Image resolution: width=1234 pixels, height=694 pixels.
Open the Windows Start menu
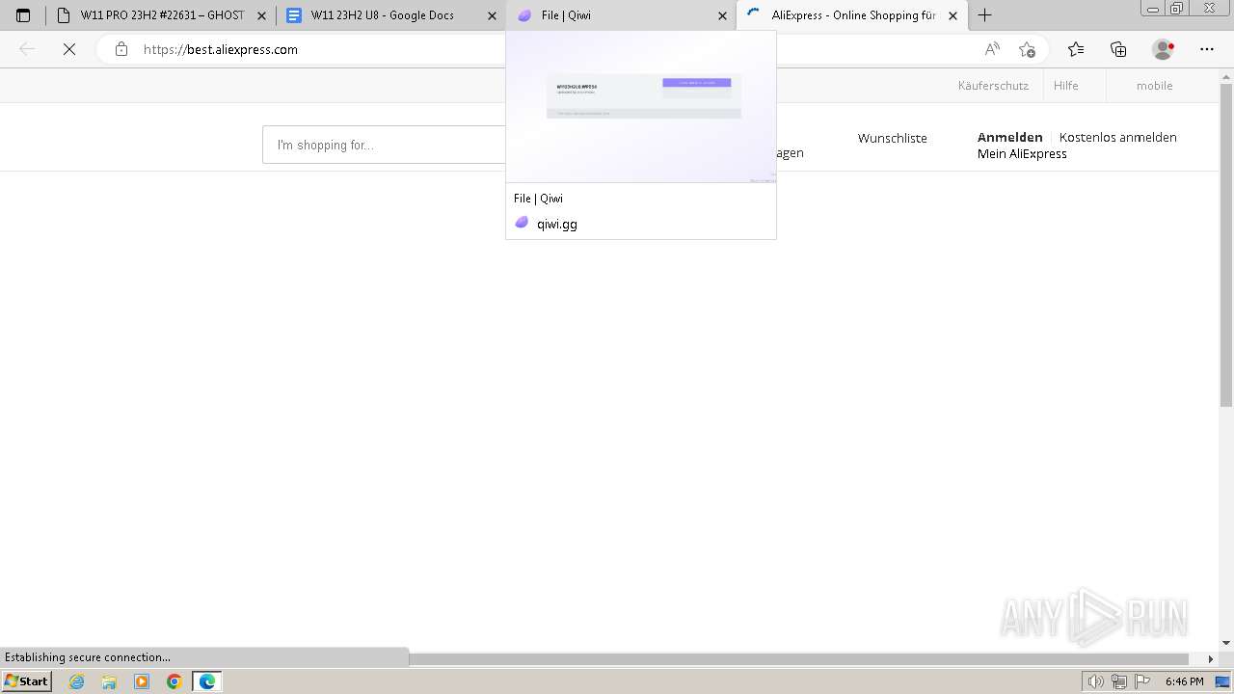point(27,681)
